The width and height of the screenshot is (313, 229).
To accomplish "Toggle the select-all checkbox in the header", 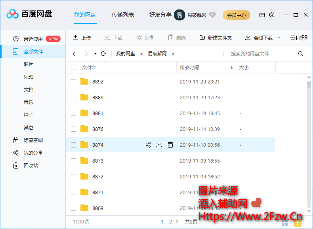I will (73, 68).
